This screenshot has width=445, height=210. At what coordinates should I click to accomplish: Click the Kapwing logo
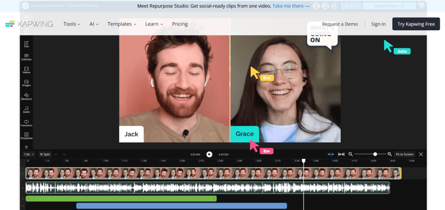(x=29, y=24)
